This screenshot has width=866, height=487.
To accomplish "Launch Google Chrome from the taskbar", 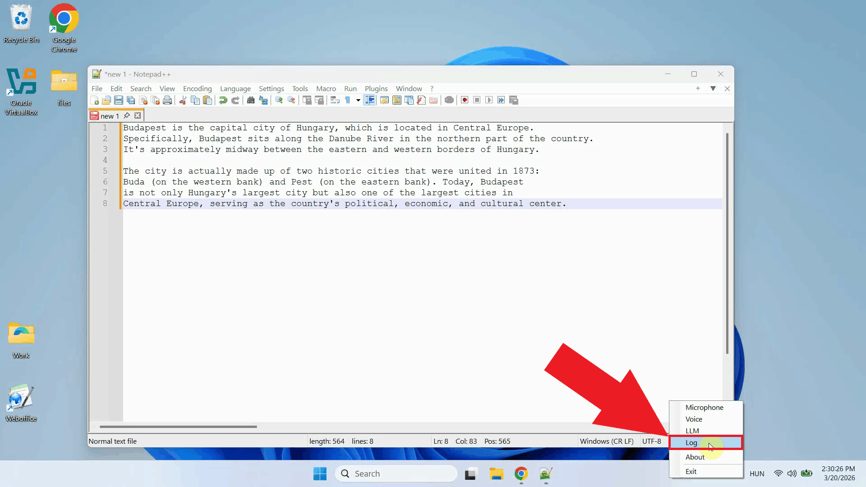I will point(521,474).
